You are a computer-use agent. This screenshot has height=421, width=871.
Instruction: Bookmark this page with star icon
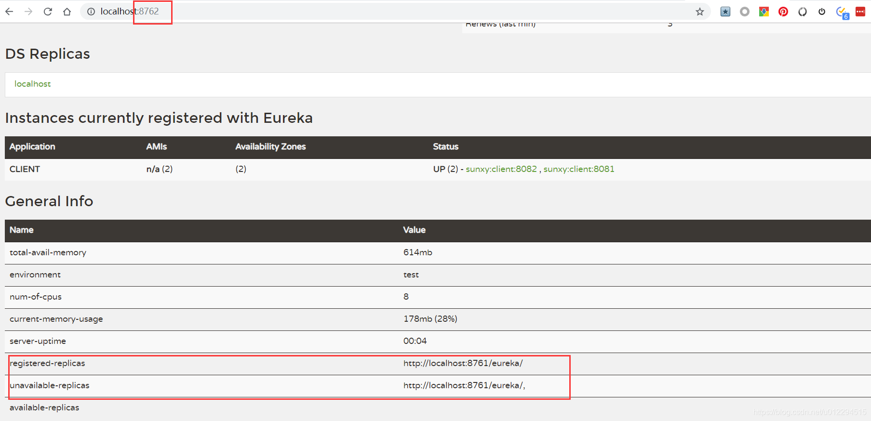tap(700, 12)
